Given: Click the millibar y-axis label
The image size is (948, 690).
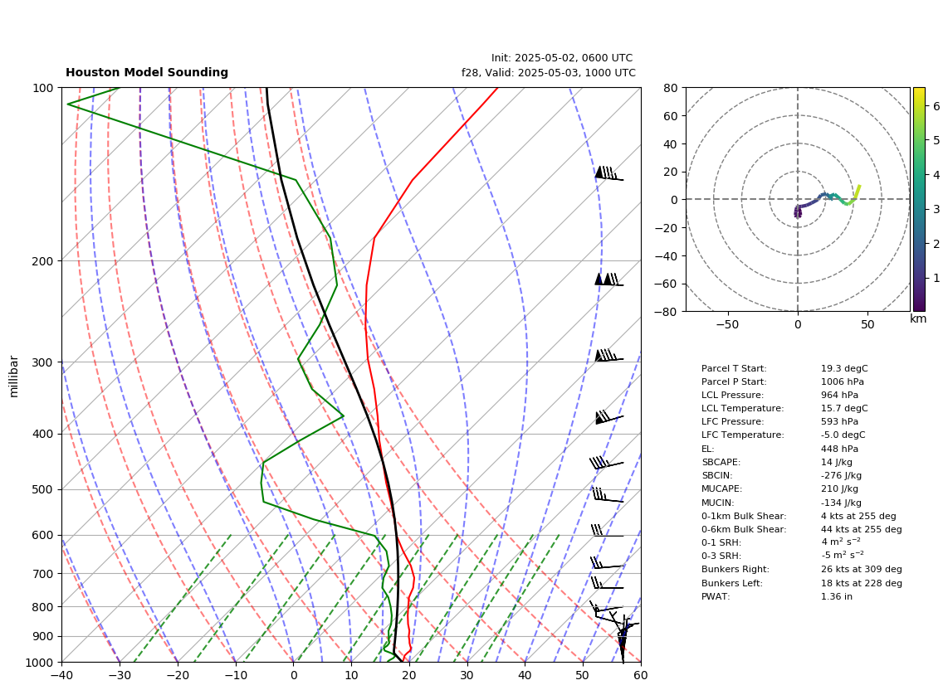Looking at the screenshot, I should tap(14, 377).
